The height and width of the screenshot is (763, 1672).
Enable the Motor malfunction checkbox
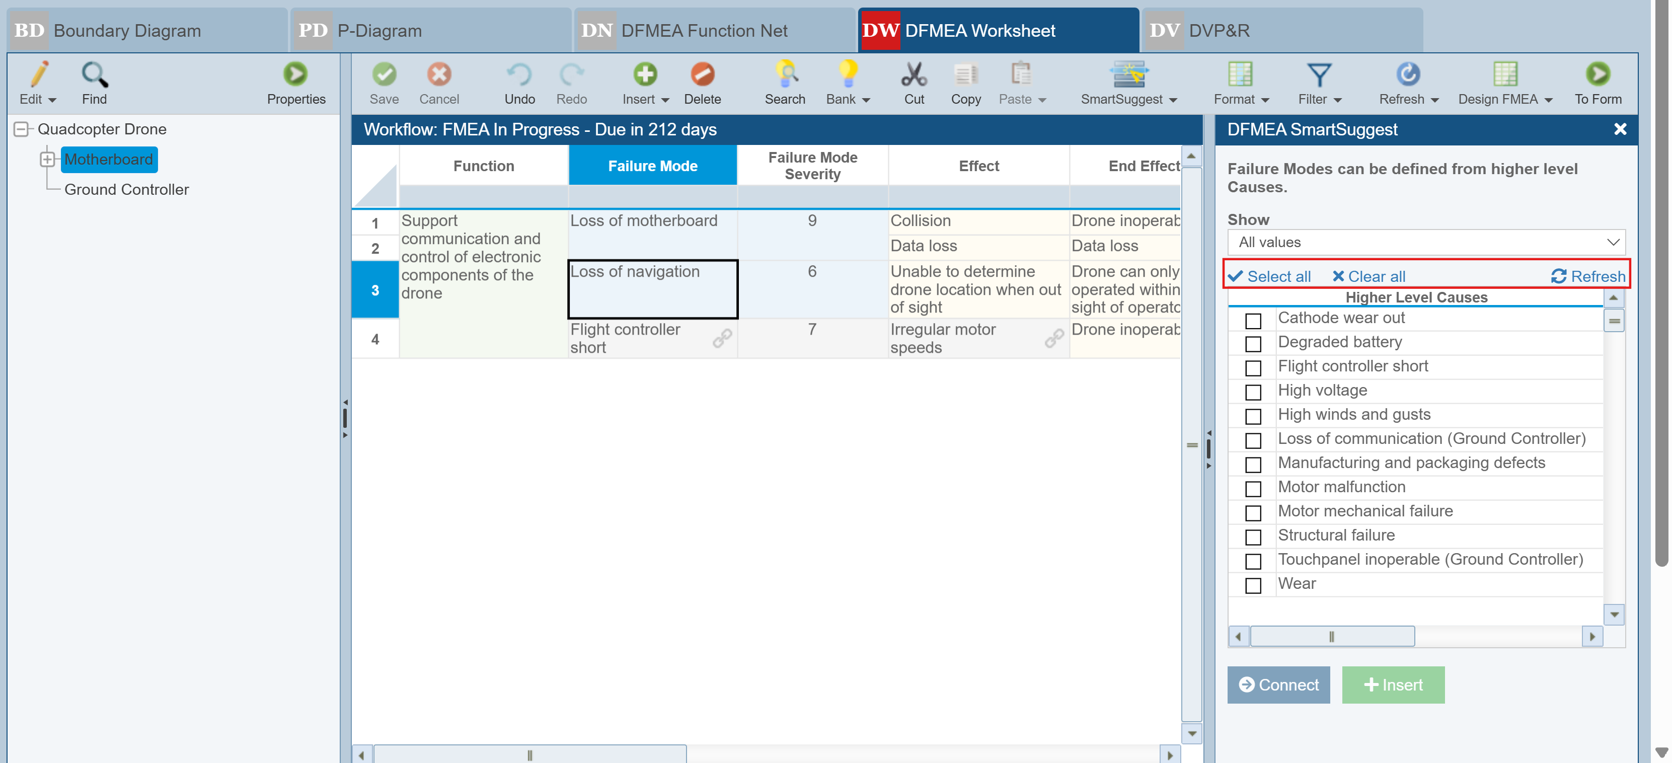click(1253, 489)
